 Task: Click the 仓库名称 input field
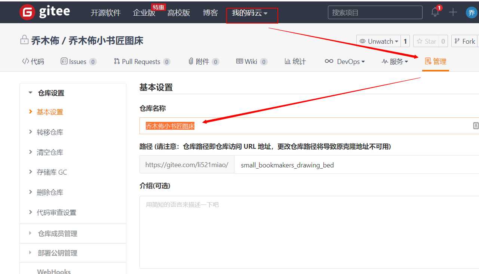pyautogui.click(x=309, y=126)
